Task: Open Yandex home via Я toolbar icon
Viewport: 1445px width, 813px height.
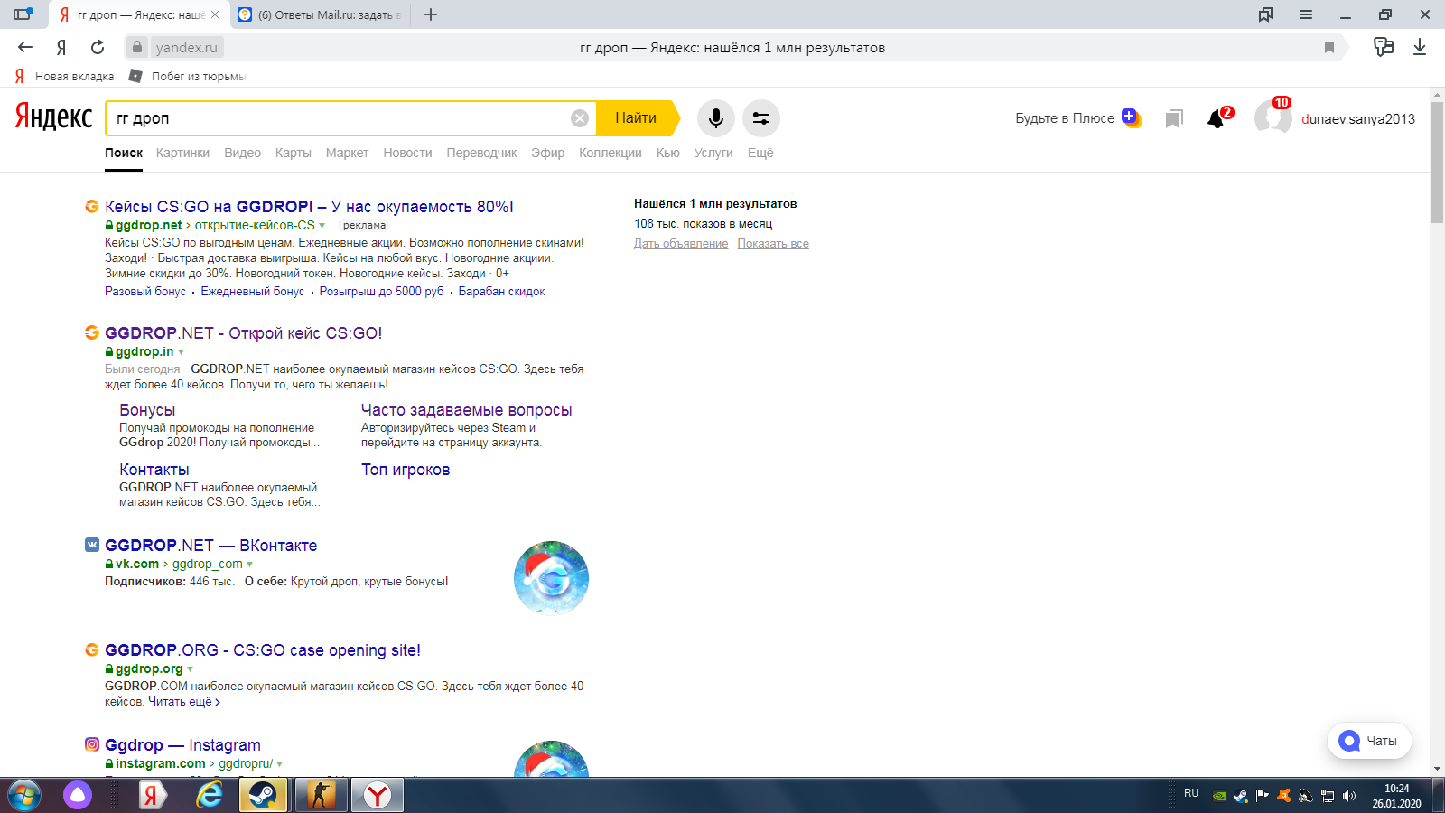Action: click(61, 48)
